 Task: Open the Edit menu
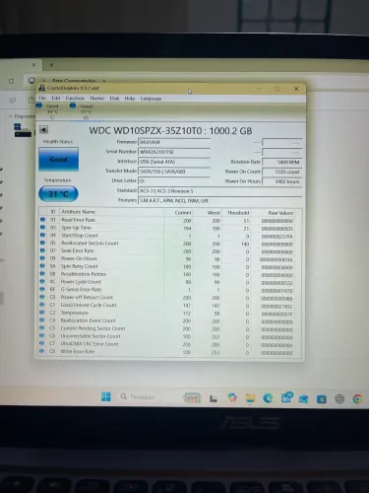(x=56, y=98)
